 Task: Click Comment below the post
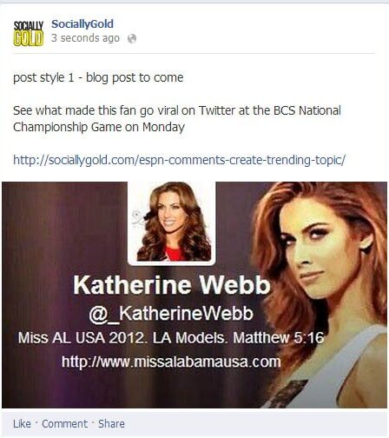tap(64, 424)
